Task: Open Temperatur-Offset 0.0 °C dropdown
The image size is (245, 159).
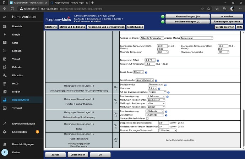Action: 150,60
